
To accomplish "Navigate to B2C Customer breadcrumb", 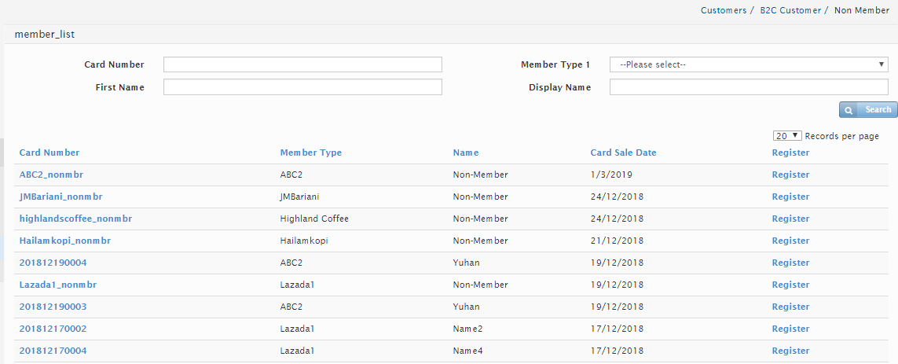I will click(790, 10).
